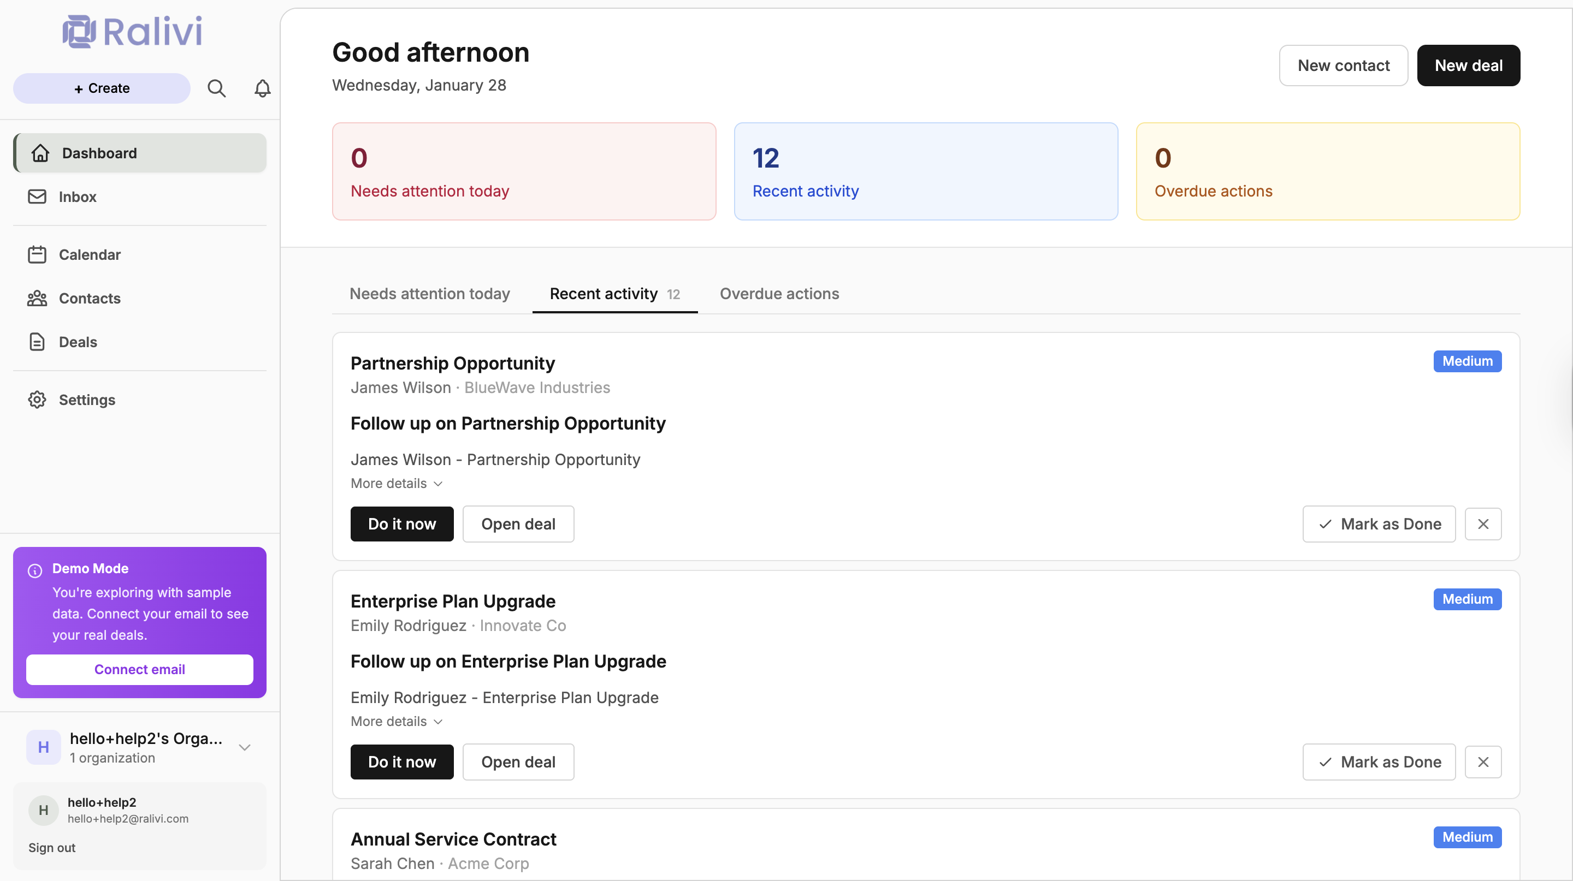Click the New deal button

coord(1468,66)
